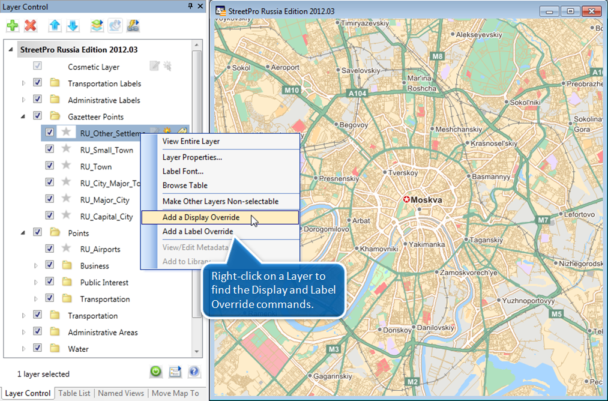Image resolution: width=608 pixels, height=401 pixels.
Task: Click the Transportation Labels folder icon
Action: [55, 83]
